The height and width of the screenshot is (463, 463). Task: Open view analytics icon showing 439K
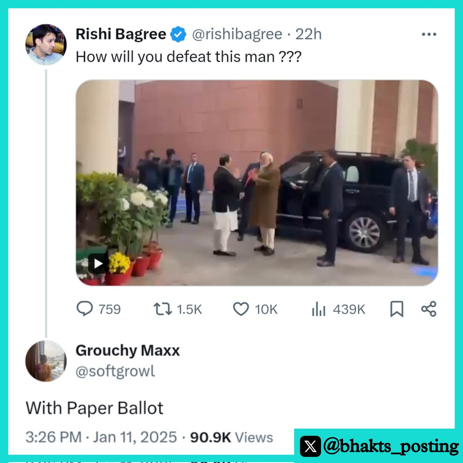click(x=319, y=309)
